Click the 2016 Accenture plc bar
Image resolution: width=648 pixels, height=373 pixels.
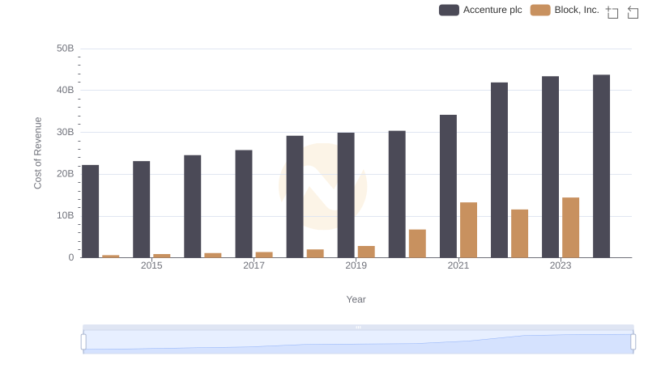(193, 206)
